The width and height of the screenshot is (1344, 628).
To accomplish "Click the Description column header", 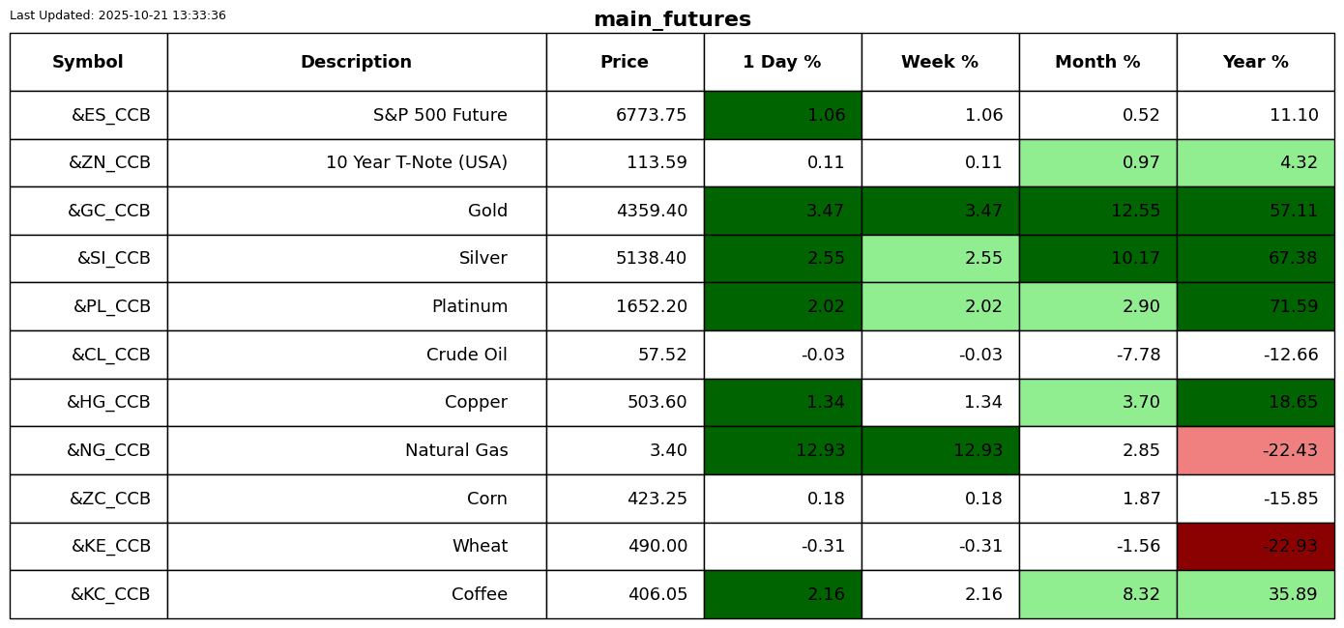I will point(356,62).
